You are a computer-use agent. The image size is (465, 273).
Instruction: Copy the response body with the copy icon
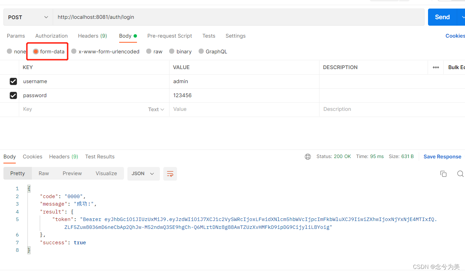tap(443, 174)
